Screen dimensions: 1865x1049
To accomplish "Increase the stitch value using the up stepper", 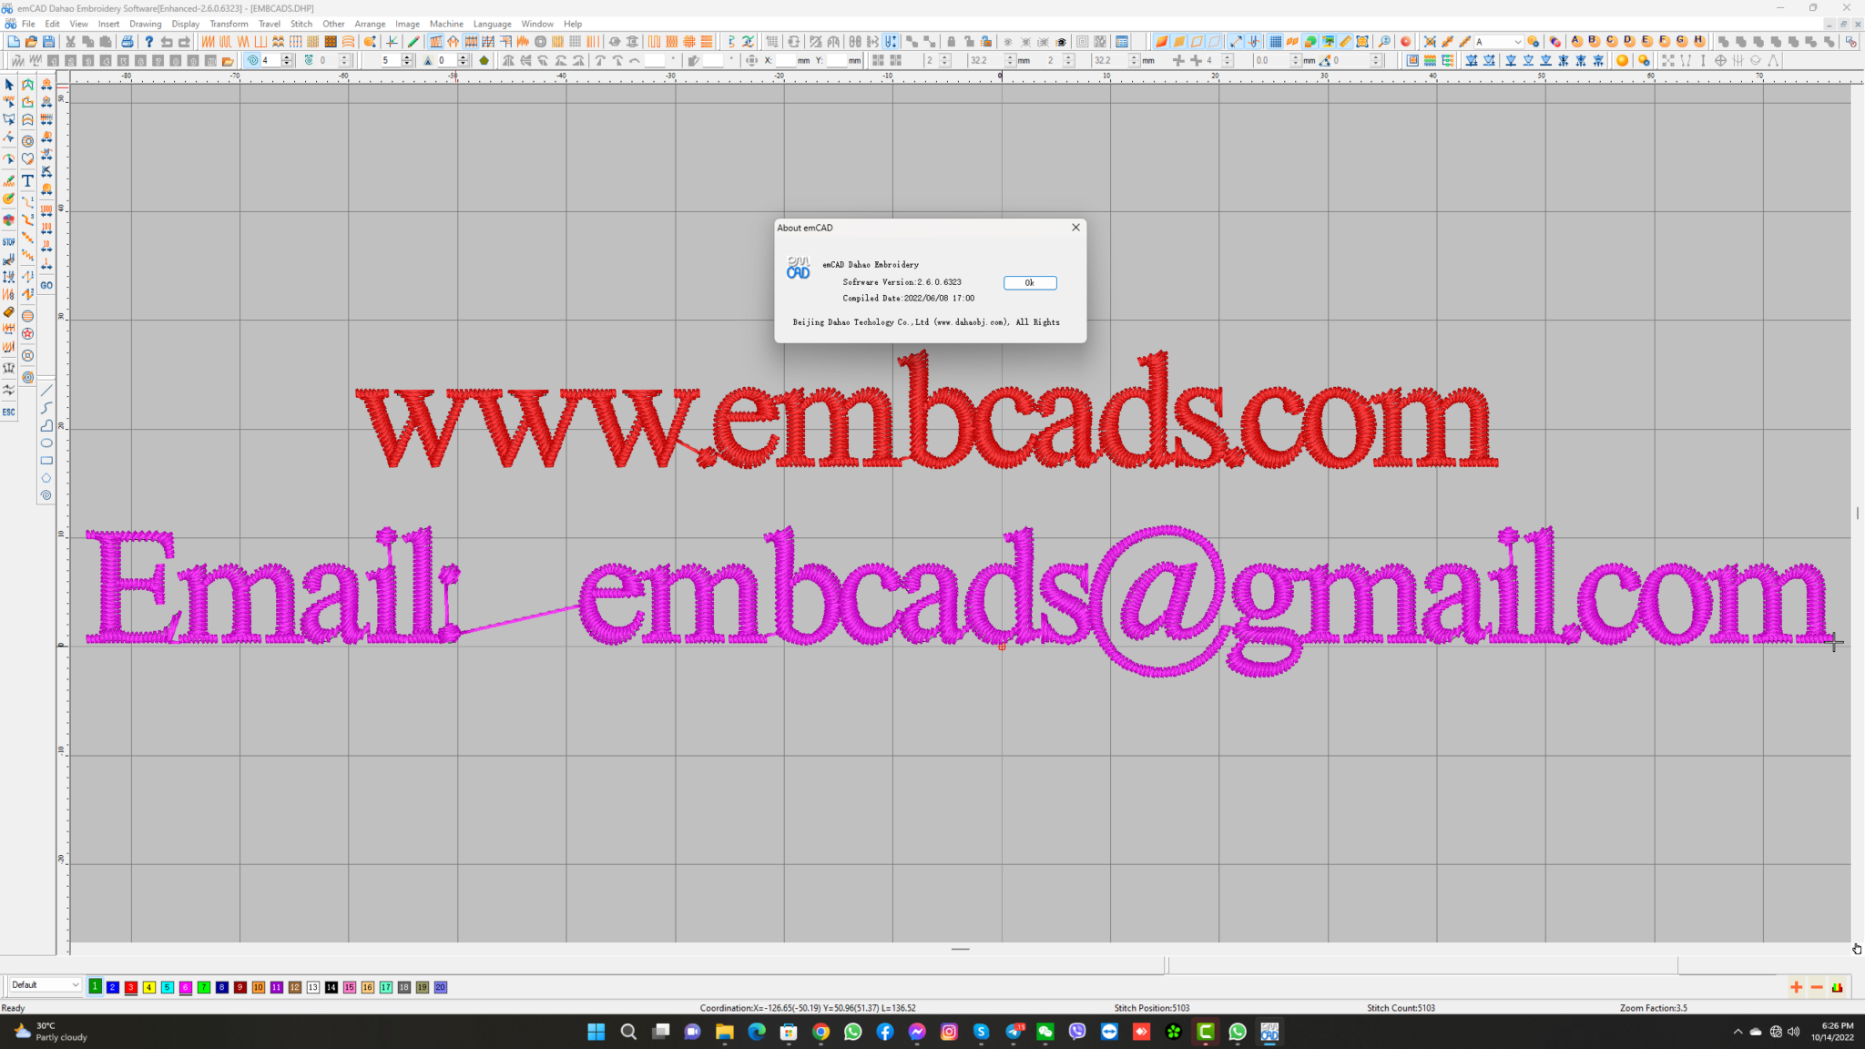I will [x=288, y=56].
